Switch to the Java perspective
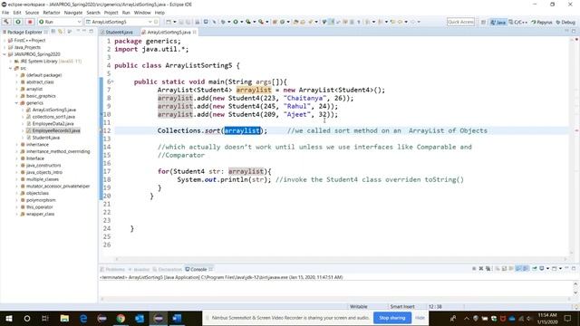Screen dimensions: 580x326 498,22
